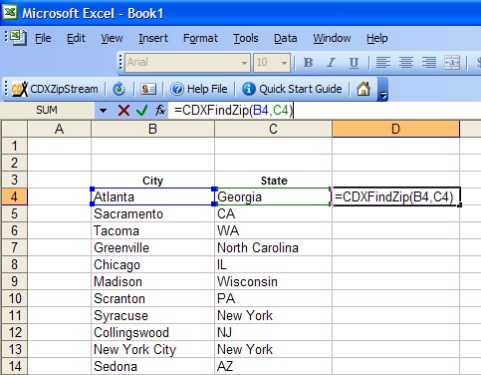Click cell containing Atlanta
The image size is (481, 375).
(152, 196)
